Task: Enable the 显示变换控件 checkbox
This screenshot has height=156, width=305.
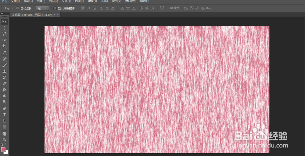Action: pyautogui.click(x=55, y=8)
